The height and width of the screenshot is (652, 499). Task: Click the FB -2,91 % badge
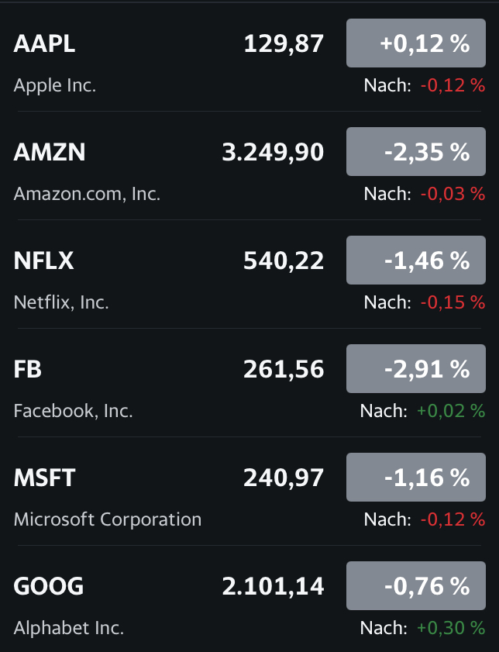tap(415, 370)
